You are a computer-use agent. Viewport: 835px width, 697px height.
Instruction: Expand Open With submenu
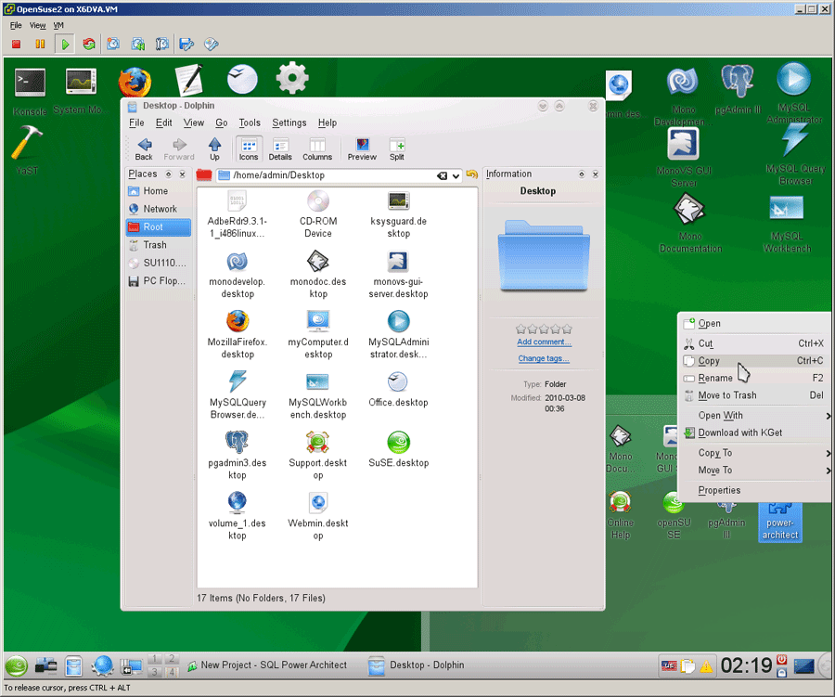coord(754,416)
